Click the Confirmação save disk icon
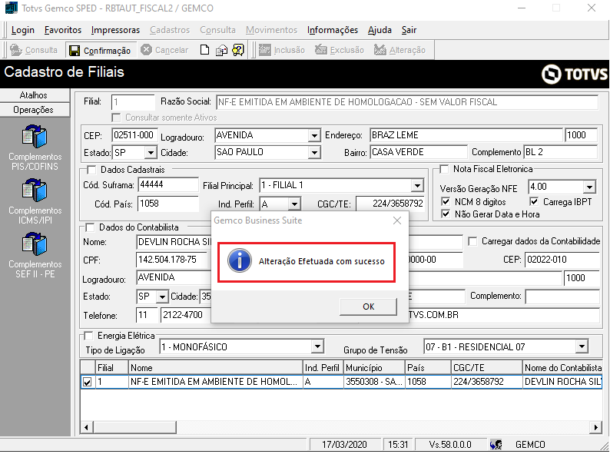610x454 pixels. coord(75,51)
